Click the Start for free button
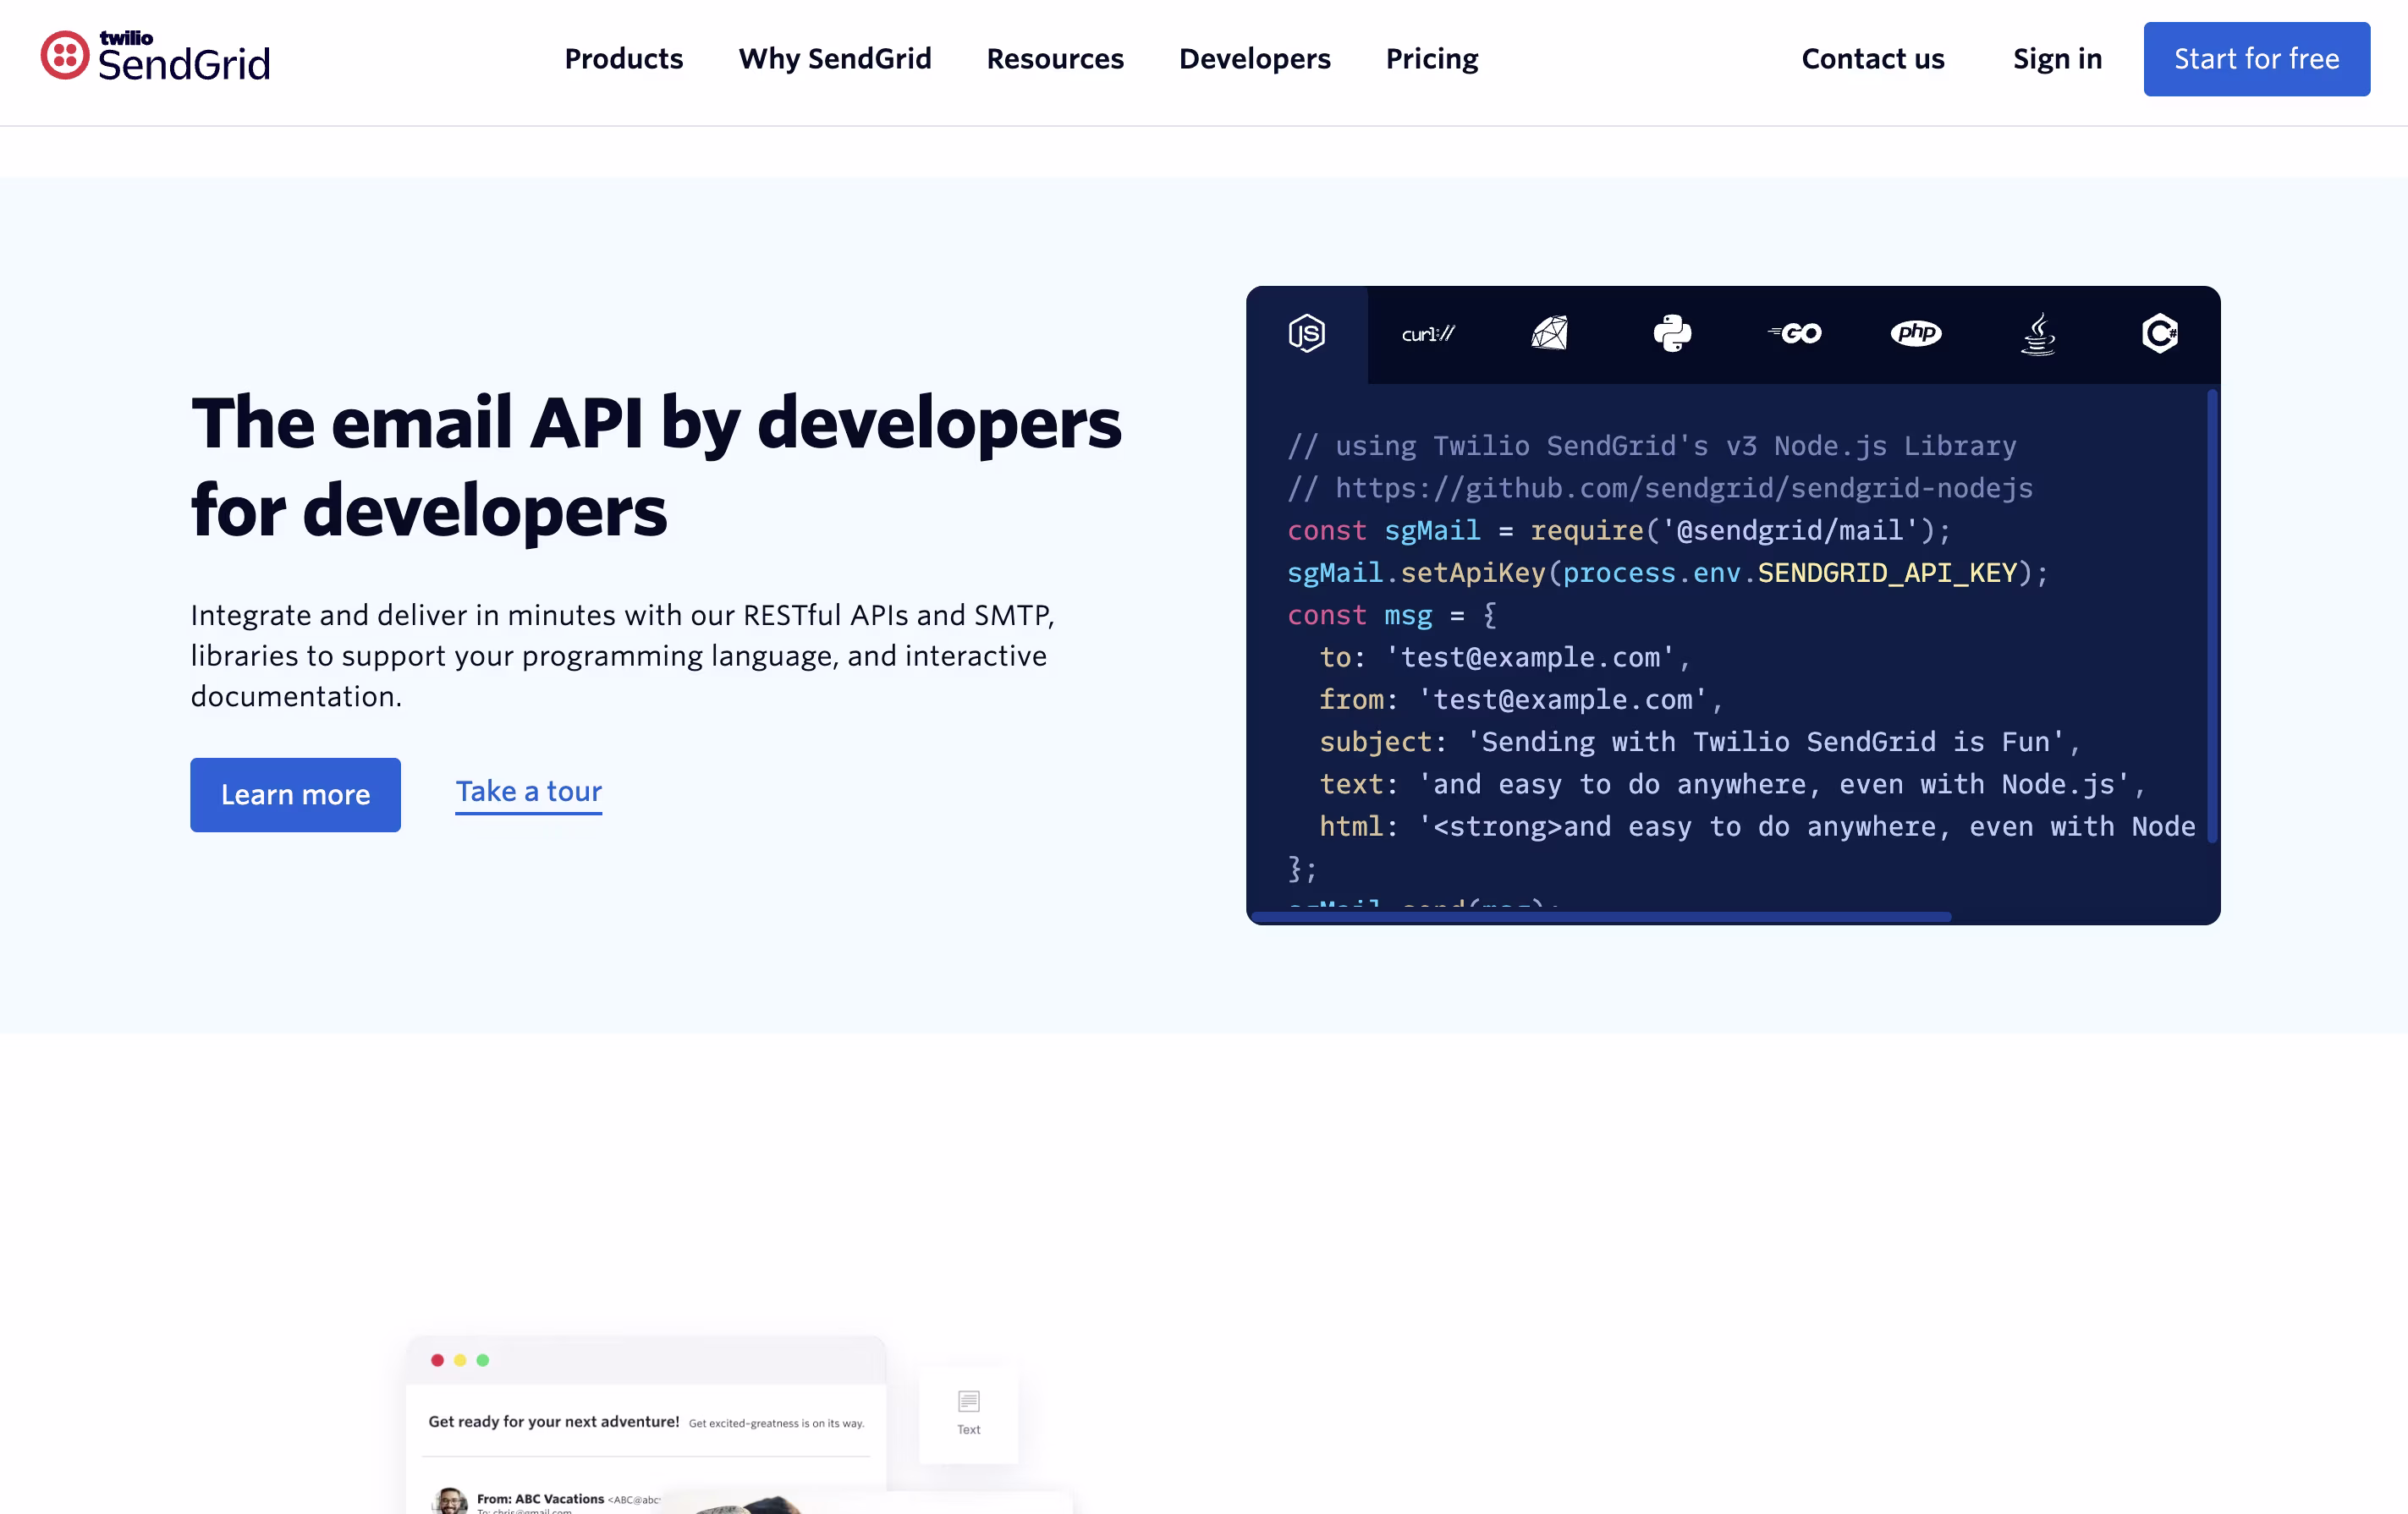 [2256, 59]
